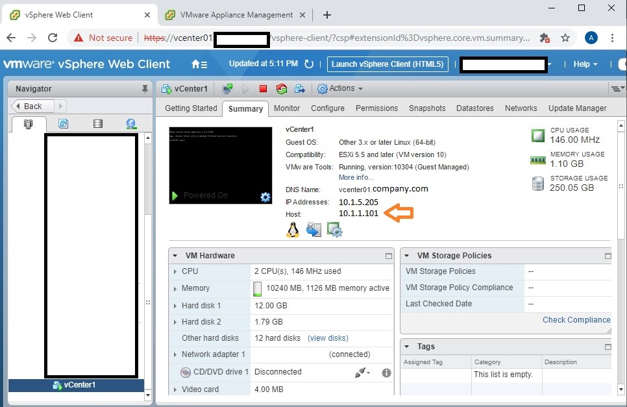The height and width of the screenshot is (407, 627).
Task: Open a new browser tab
Action: point(327,15)
